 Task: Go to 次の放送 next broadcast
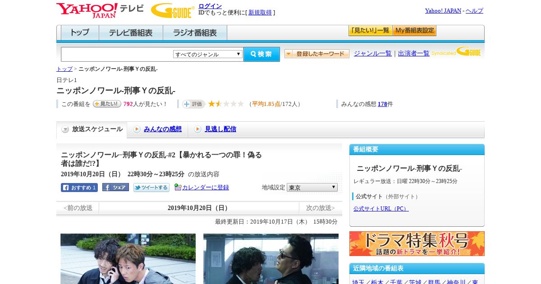[x=321, y=208]
